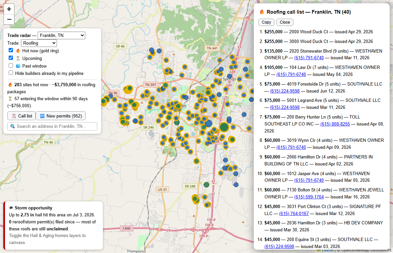Click the Storm opportunity heading
Image resolution: width=393 pixels, height=253 pixels.
(33, 208)
